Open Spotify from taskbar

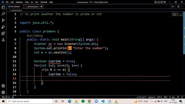click(83, 101)
